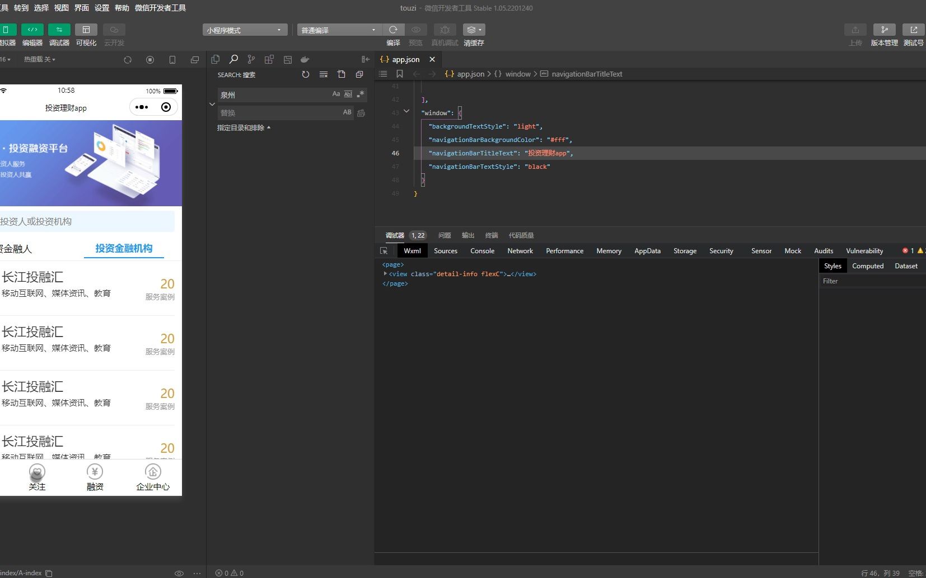Screen dimensions: 926x578
Task: Open the extensions blocks icon
Action: coord(269,59)
